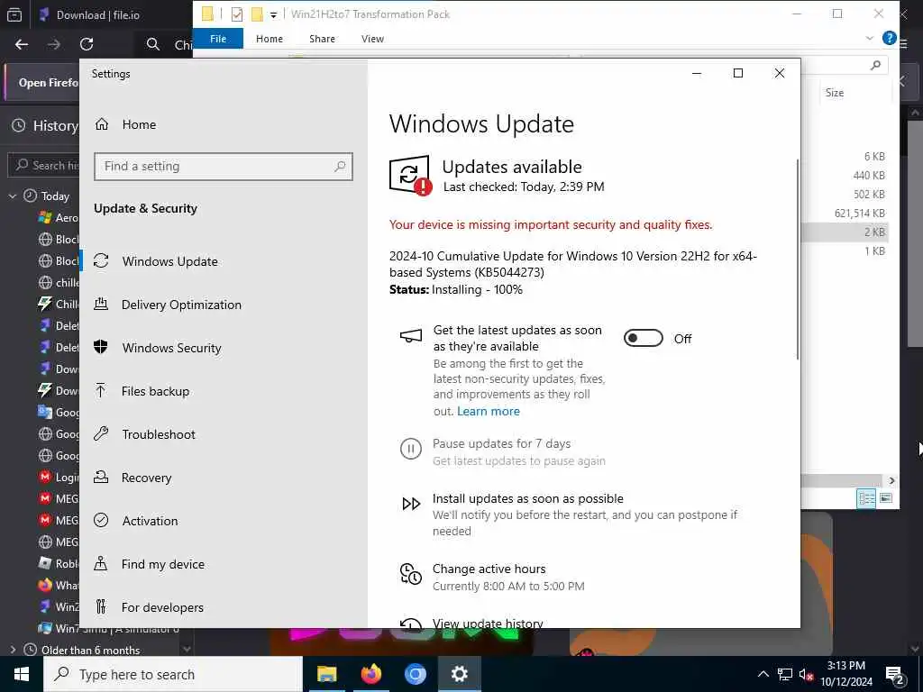Click the Settings window scrollbar

point(798,259)
